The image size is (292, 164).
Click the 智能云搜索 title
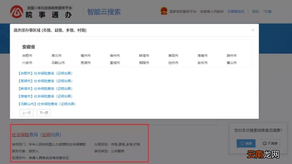click(104, 12)
